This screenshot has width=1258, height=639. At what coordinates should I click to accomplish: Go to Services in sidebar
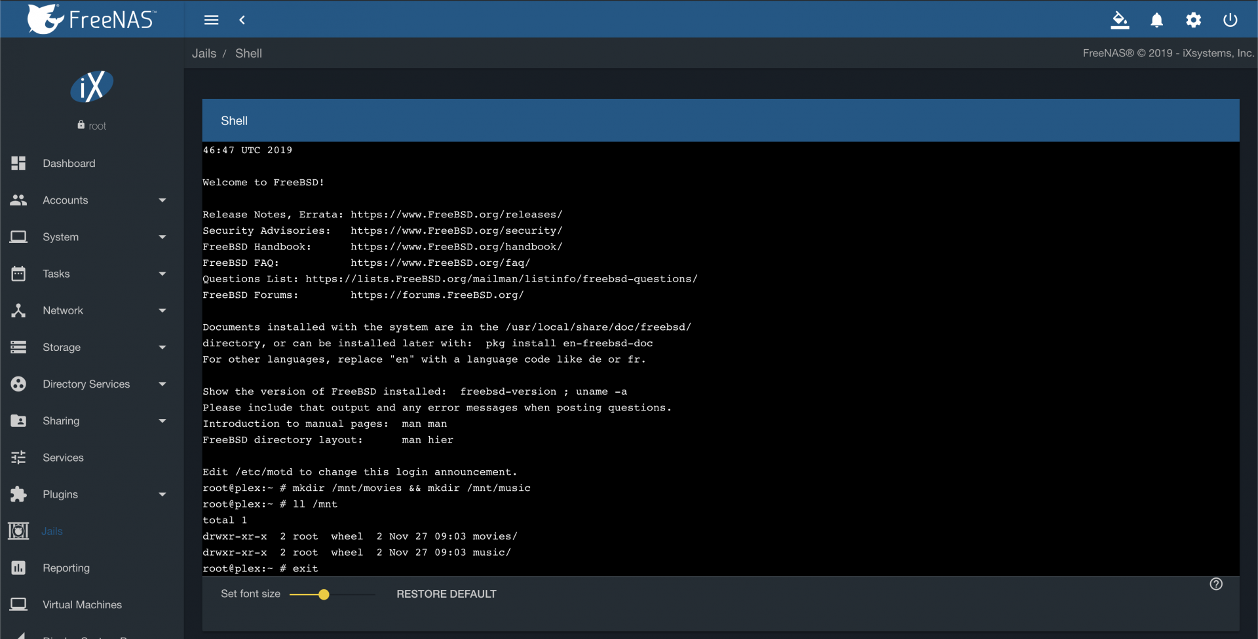point(63,458)
